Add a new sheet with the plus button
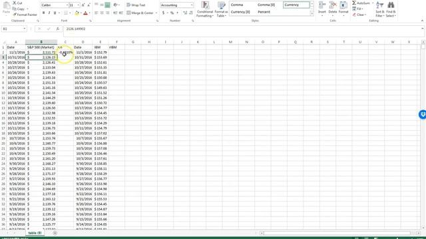The height and width of the screenshot is (239, 426). pyautogui.click(x=55, y=233)
